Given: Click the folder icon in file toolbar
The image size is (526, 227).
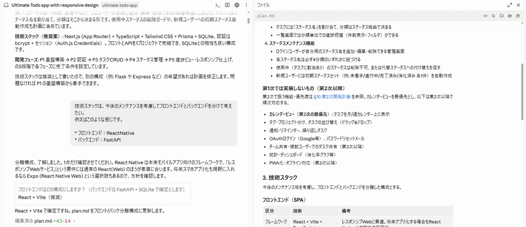Looking at the screenshot, I should [x=502, y=16].
